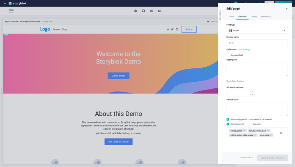Screen dimensions: 295x167
Task: Remove the call_to_action_2_col tag
Action: [268, 131]
